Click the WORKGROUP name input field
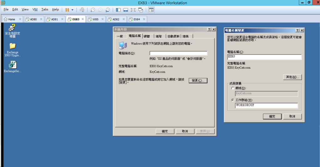320x167 pixels. 266,106
